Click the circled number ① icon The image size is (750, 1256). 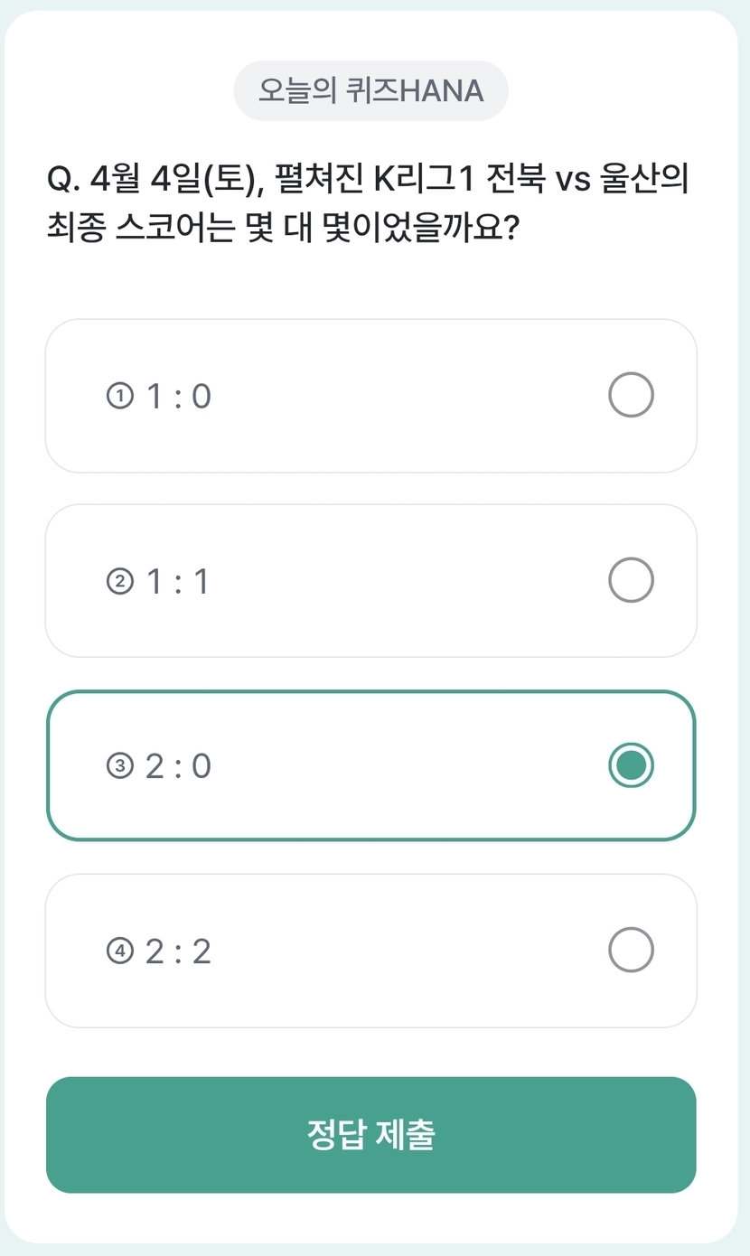coord(119,396)
